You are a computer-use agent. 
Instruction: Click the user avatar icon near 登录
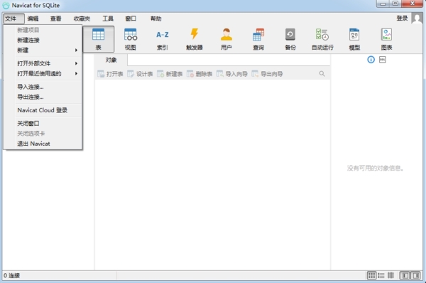tap(417, 18)
